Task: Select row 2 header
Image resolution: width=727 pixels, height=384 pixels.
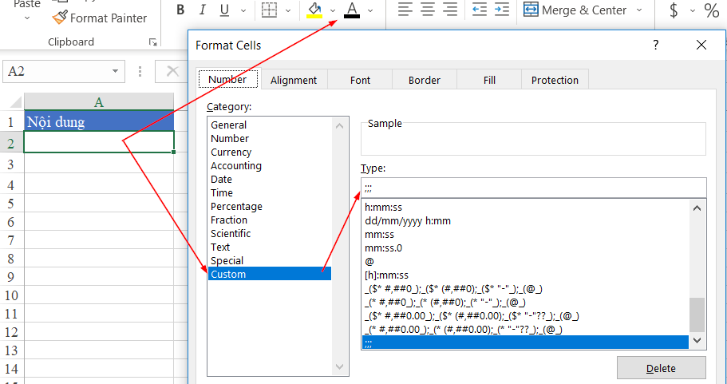Action: click(11, 144)
